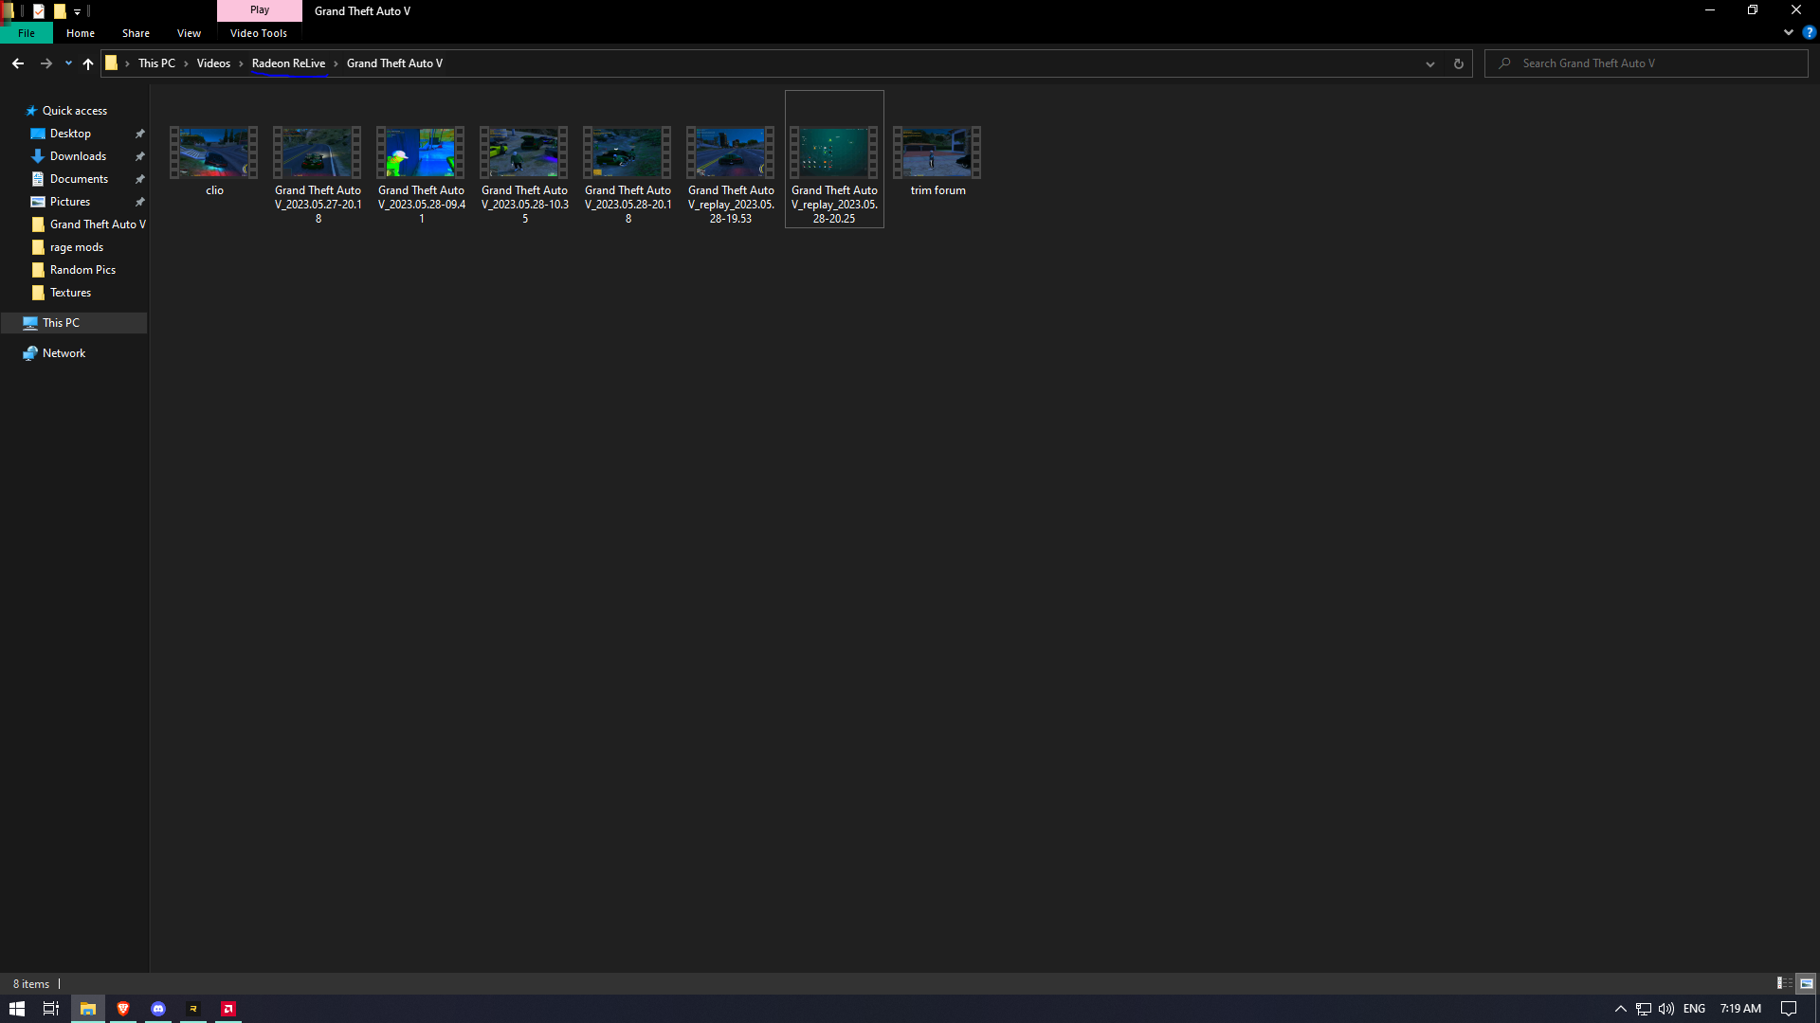Select video Grand Theft Auto V_2023.05.28-09.41
The width and height of the screenshot is (1820, 1023).
click(x=421, y=175)
